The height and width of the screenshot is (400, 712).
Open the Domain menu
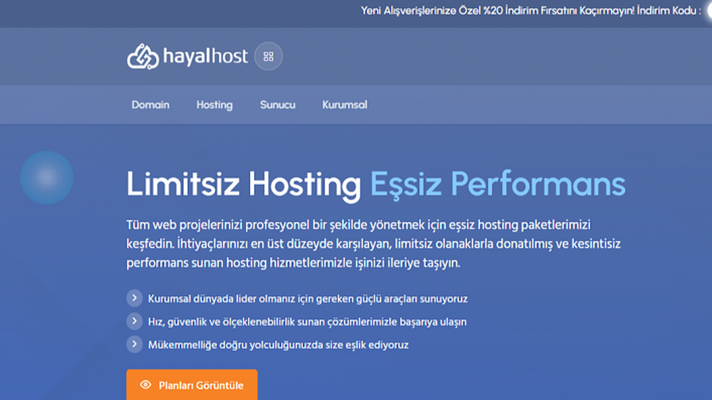(150, 104)
